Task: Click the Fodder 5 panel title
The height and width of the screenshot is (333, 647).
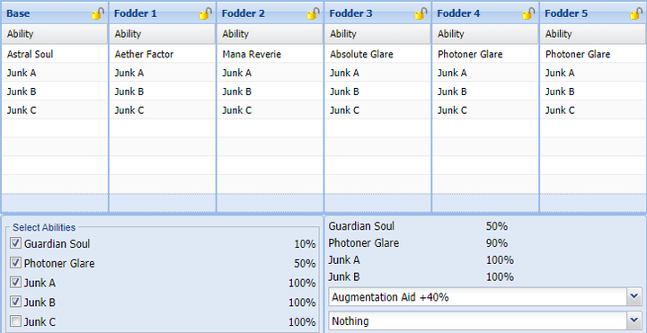Action: point(566,13)
